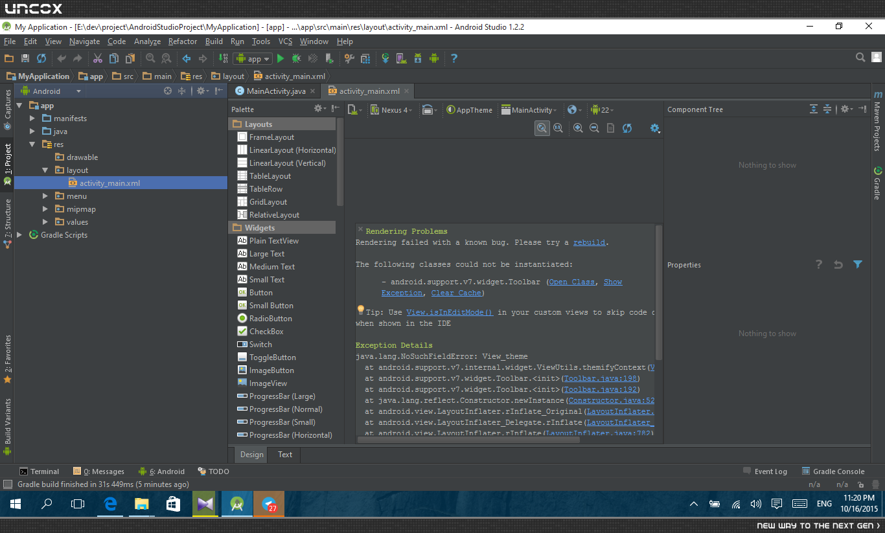Collapse all in Project panel
The height and width of the screenshot is (533, 885).
click(182, 91)
